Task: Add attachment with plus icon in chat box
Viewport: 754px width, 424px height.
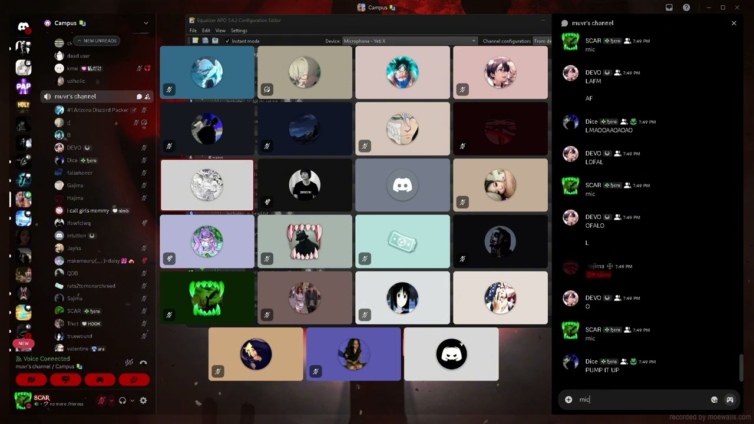Action: pos(568,399)
